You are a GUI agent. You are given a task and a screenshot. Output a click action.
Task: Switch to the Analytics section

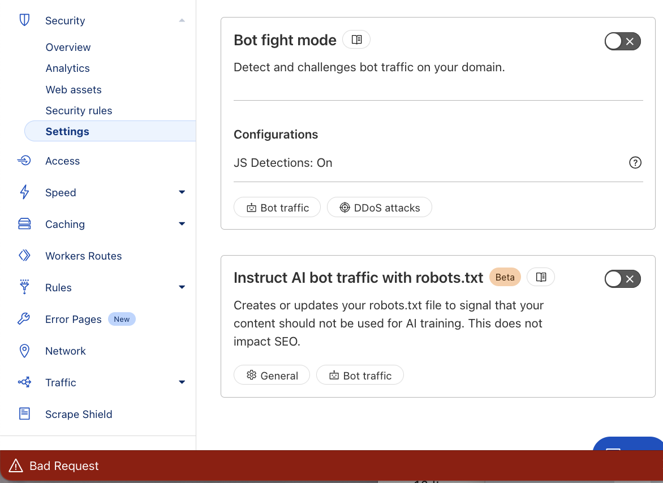(x=67, y=68)
